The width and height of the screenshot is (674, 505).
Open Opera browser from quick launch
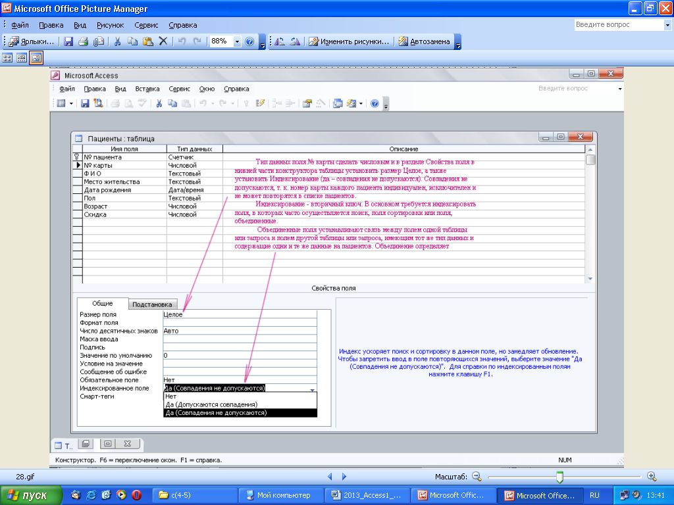point(136,495)
